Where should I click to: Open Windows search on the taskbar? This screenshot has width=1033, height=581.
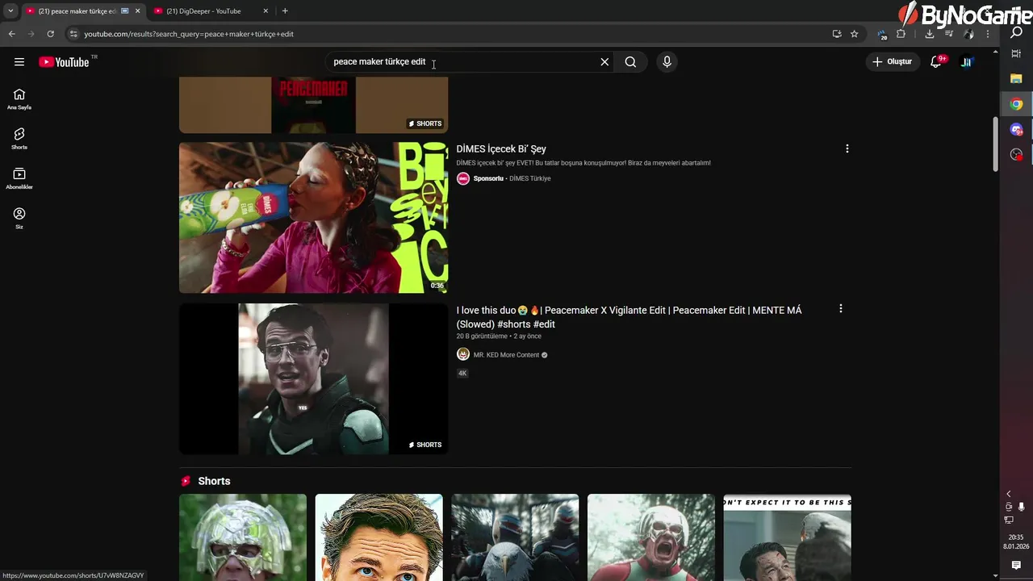[x=1017, y=33]
